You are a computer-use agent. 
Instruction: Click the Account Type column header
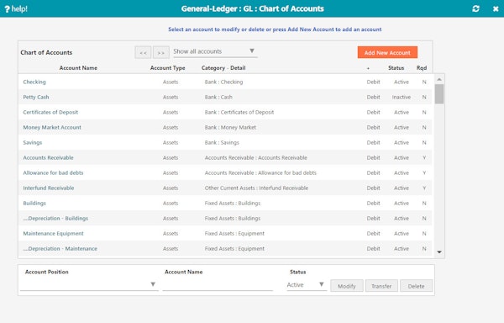[x=167, y=68]
